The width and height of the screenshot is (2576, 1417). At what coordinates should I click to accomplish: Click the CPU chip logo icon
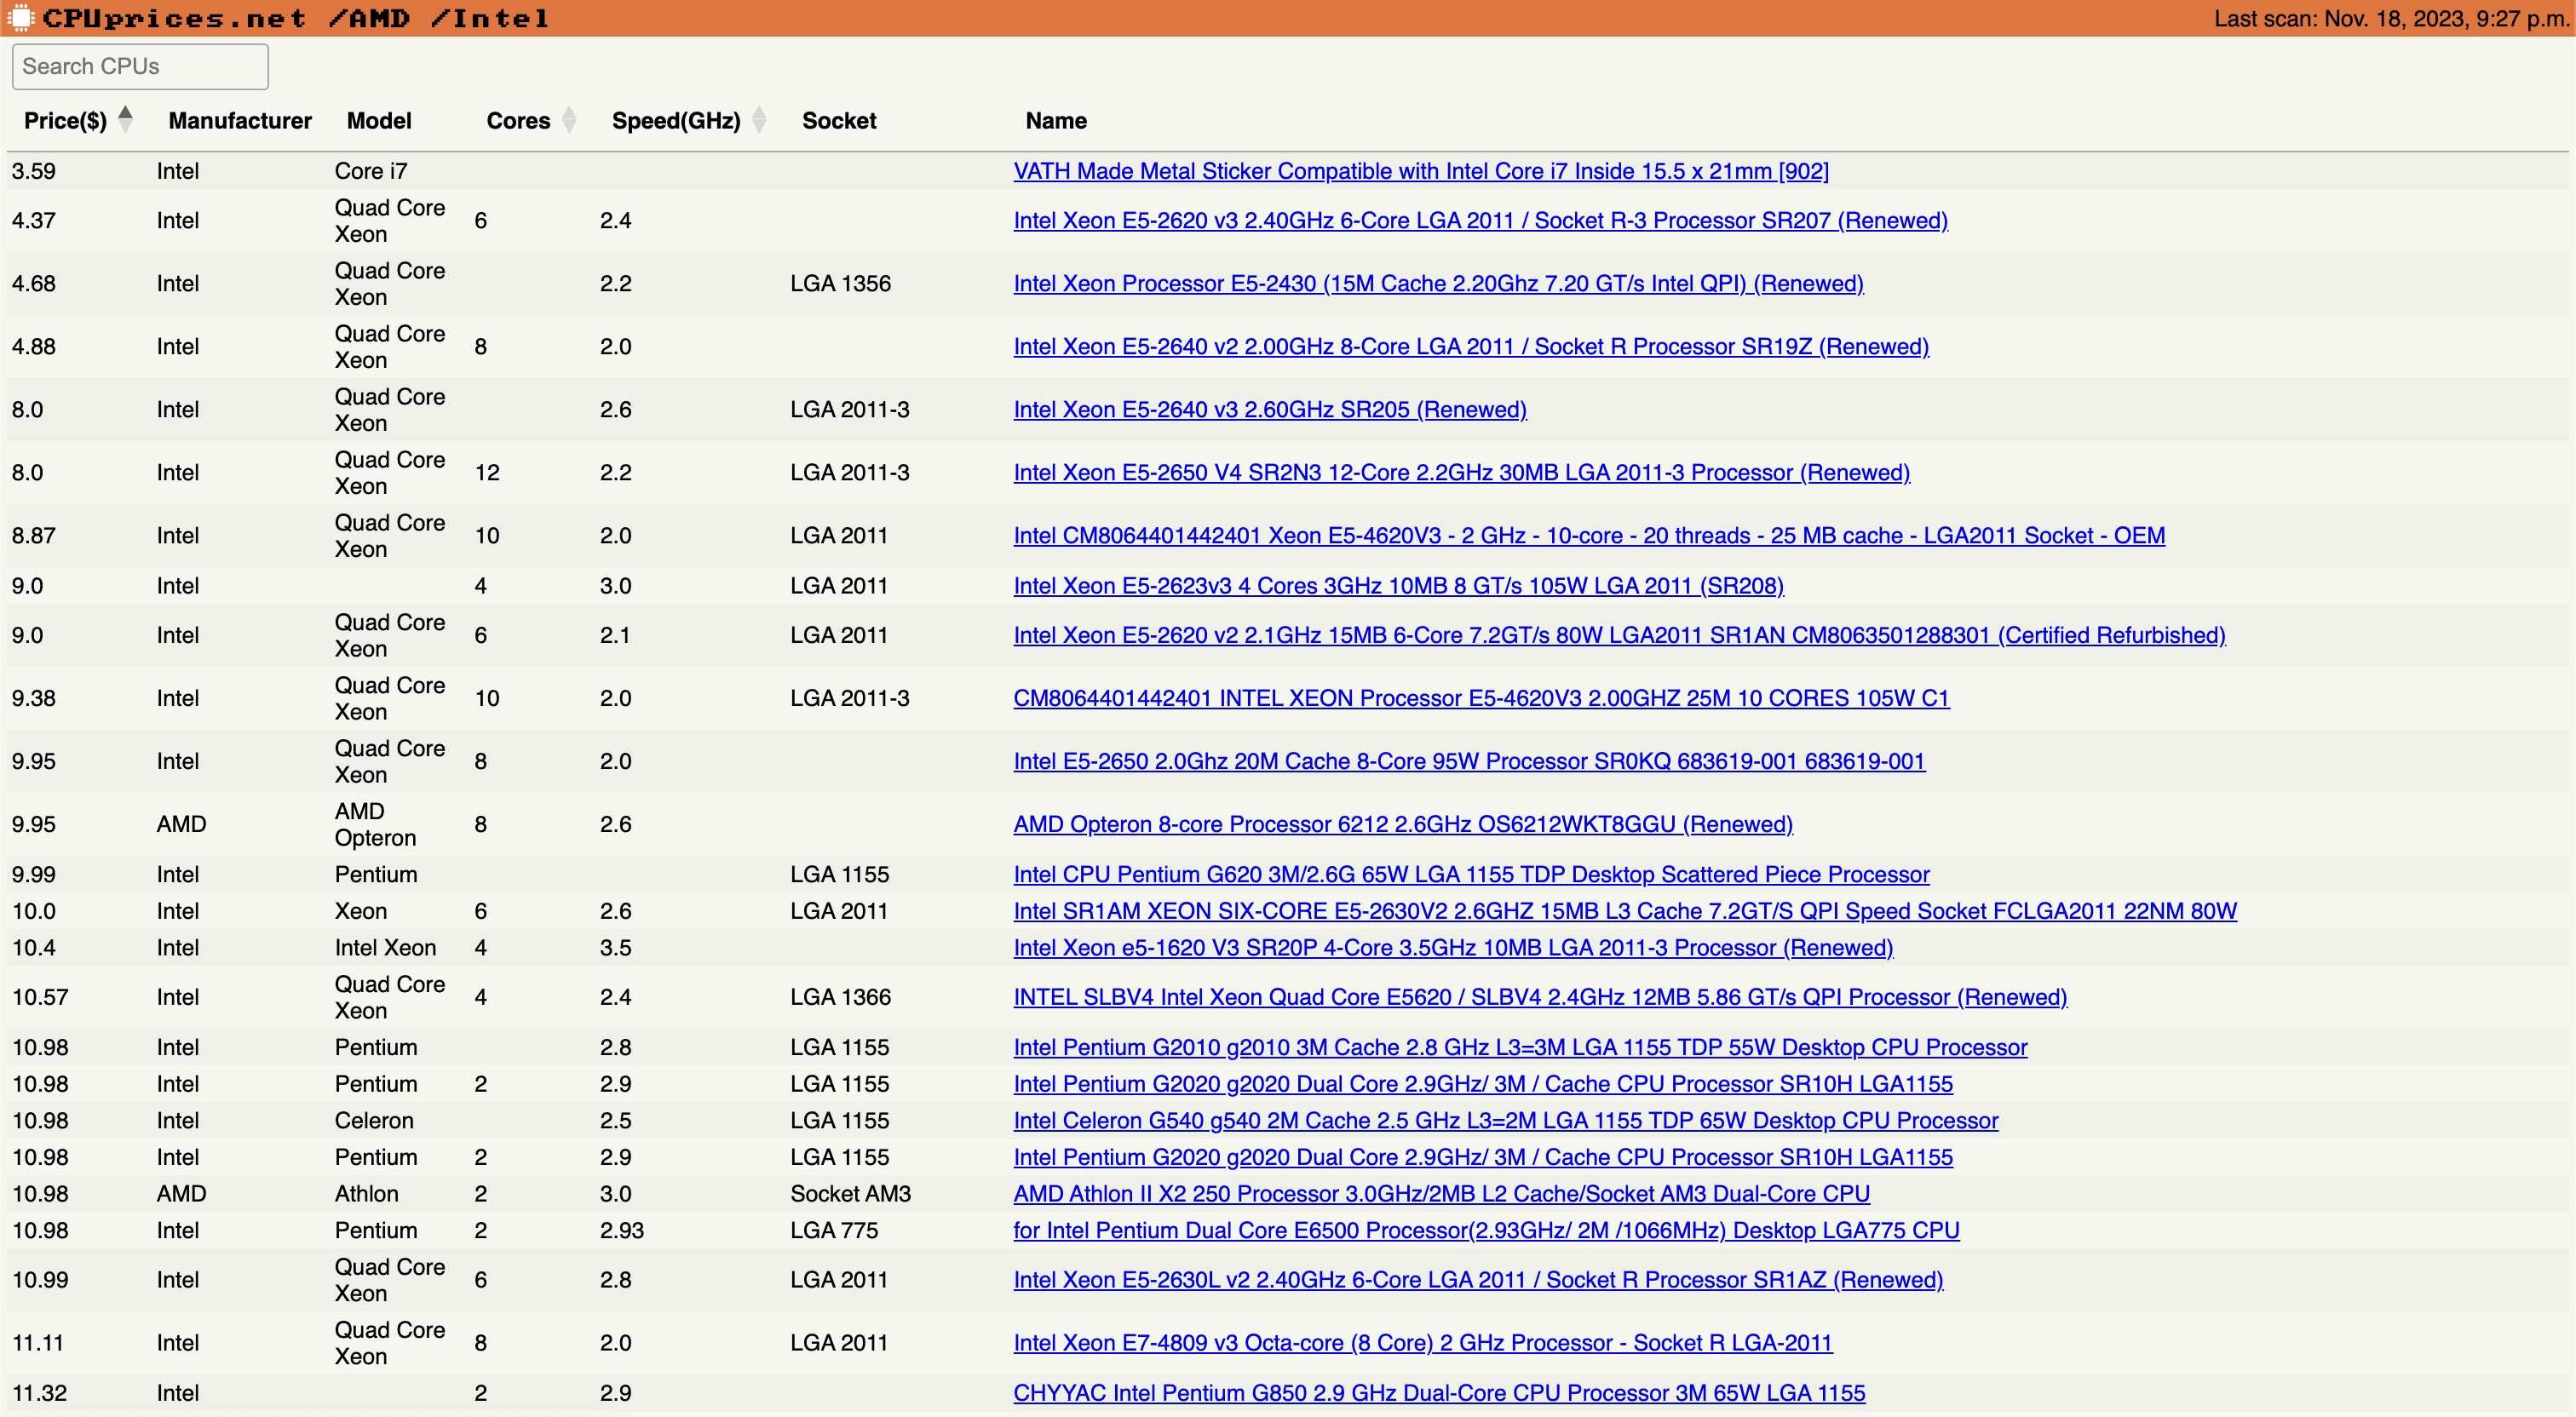pos(20,18)
